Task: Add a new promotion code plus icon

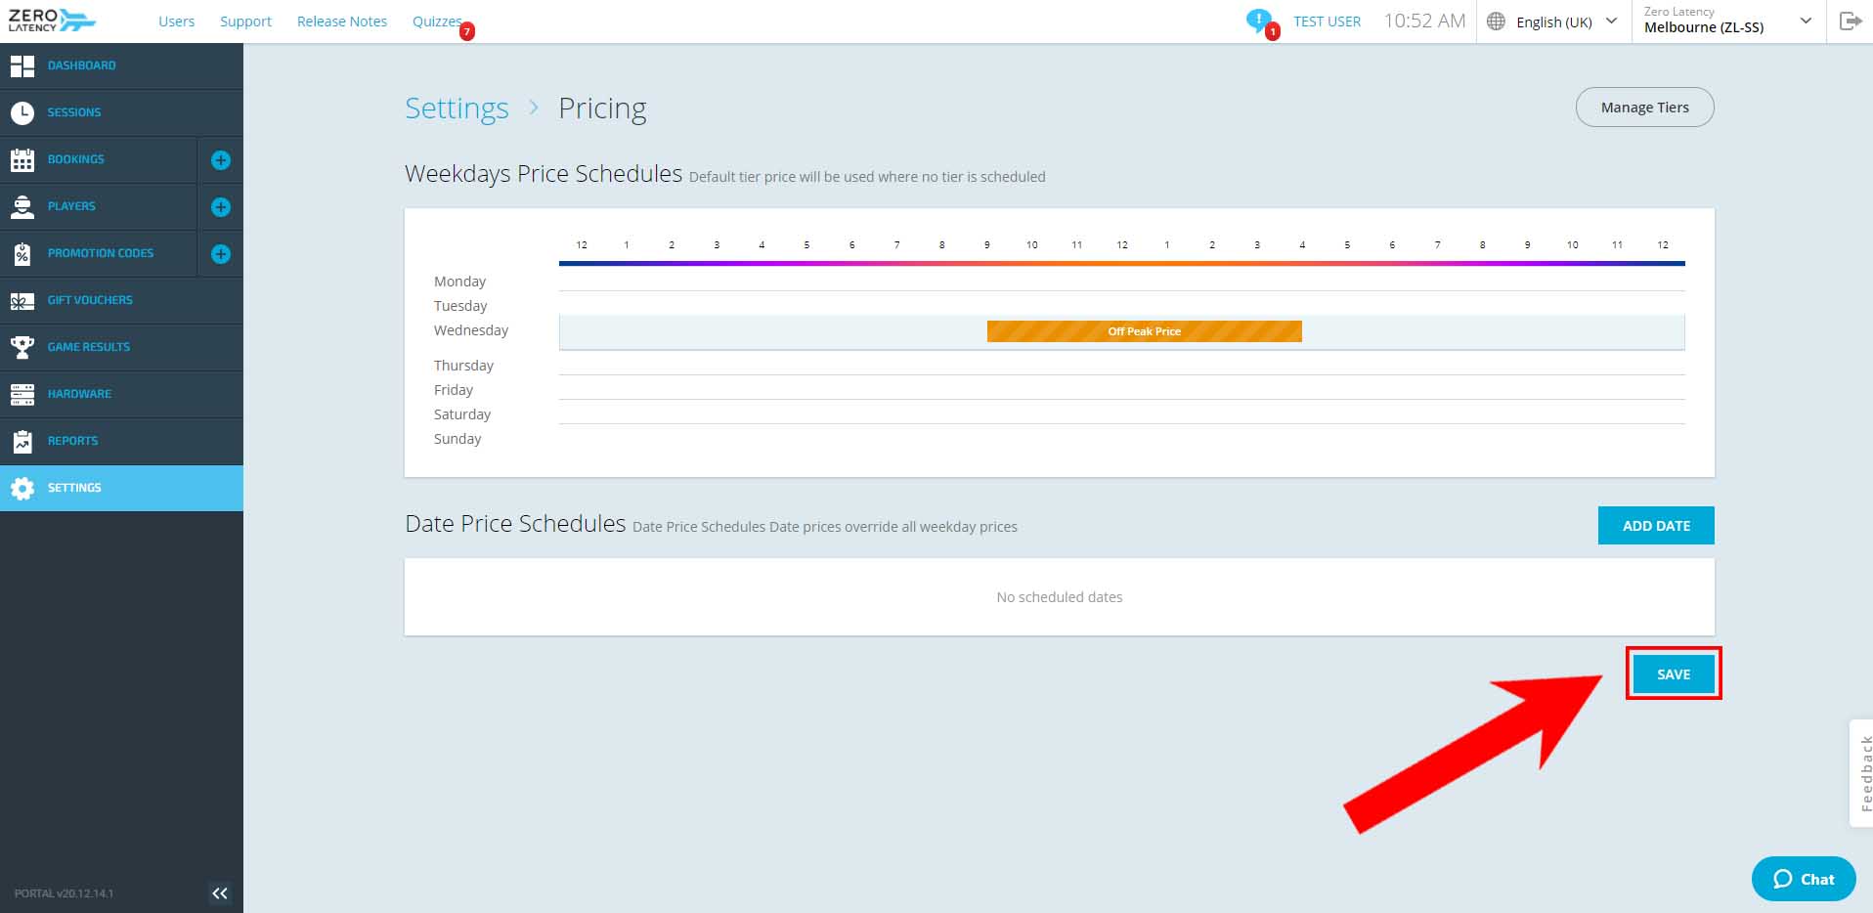Action: [221, 254]
